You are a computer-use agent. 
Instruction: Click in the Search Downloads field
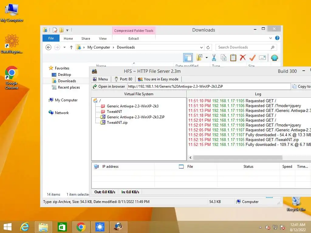click(246, 47)
